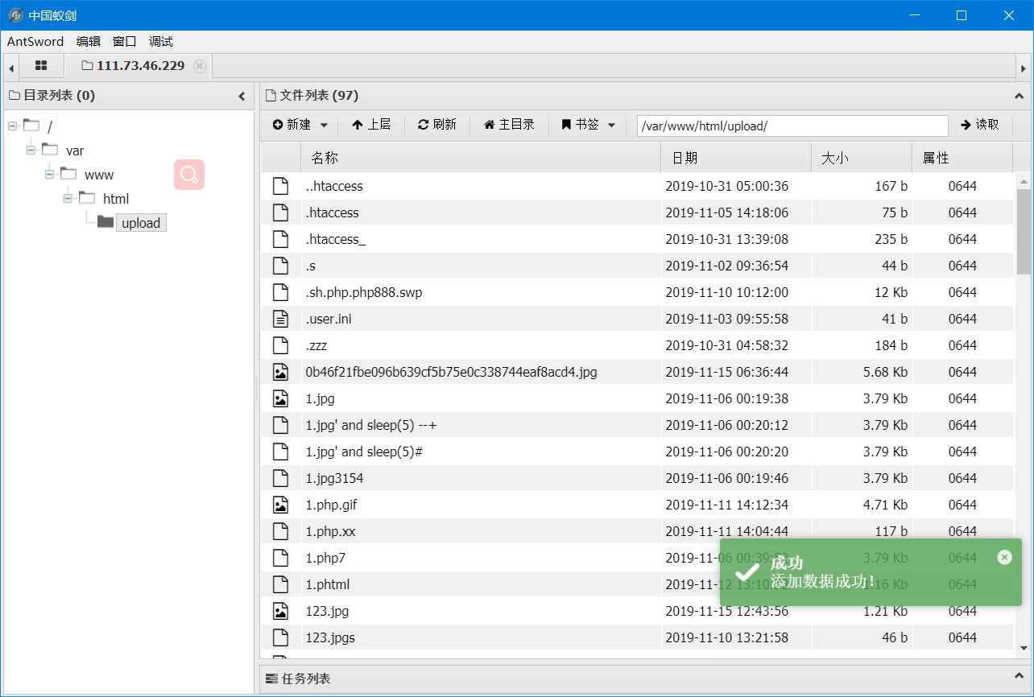Click the pink search magnifier icon
Viewport: 1034px width, 697px height.
pyautogui.click(x=189, y=175)
